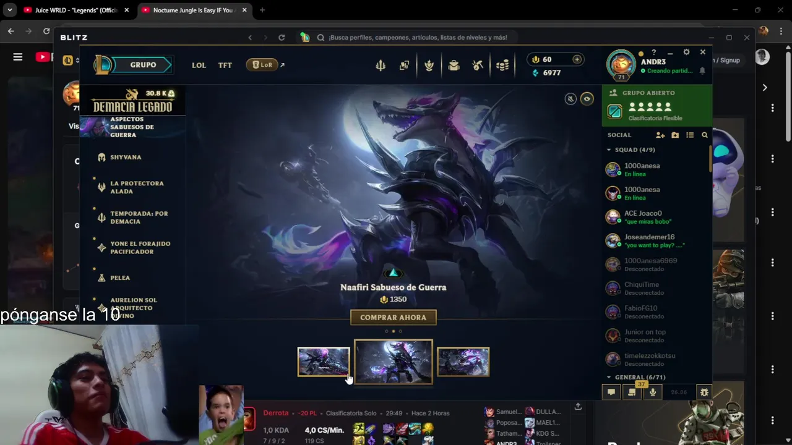Viewport: 792px width, 445px height.
Task: Select offline friend timelezzokkotsu
Action: pos(656,359)
